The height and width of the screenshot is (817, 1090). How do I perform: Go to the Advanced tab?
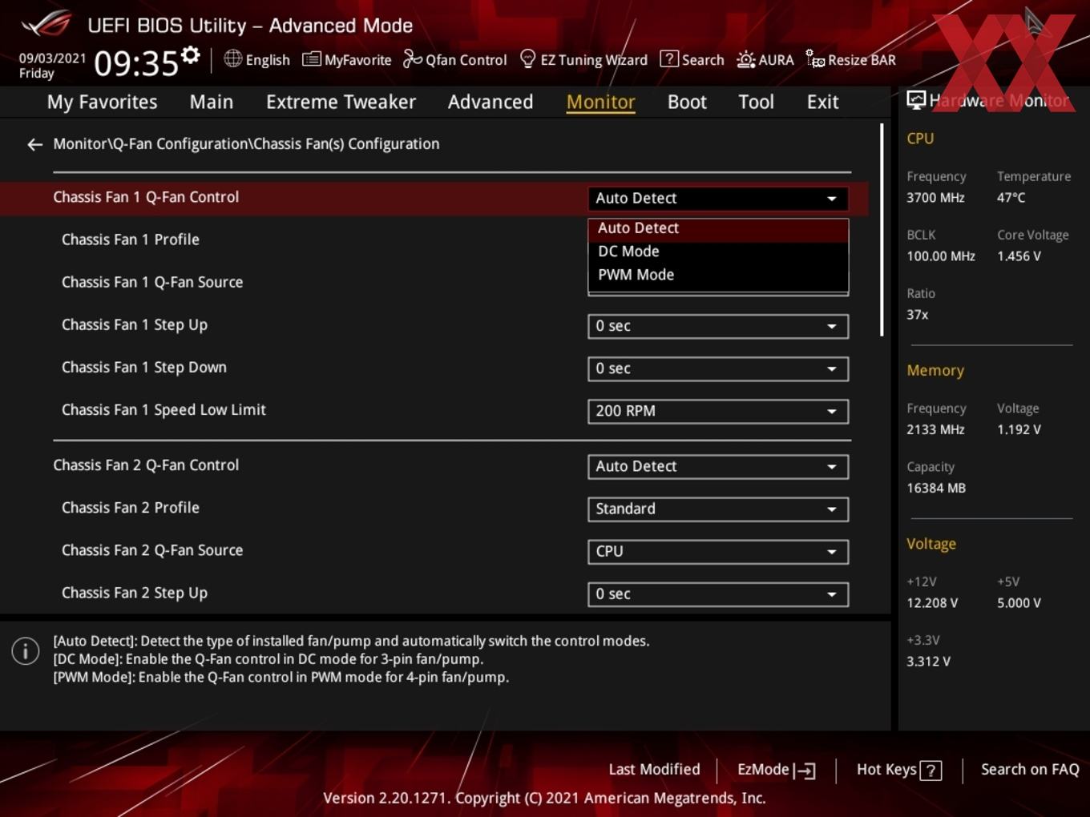pyautogui.click(x=490, y=102)
